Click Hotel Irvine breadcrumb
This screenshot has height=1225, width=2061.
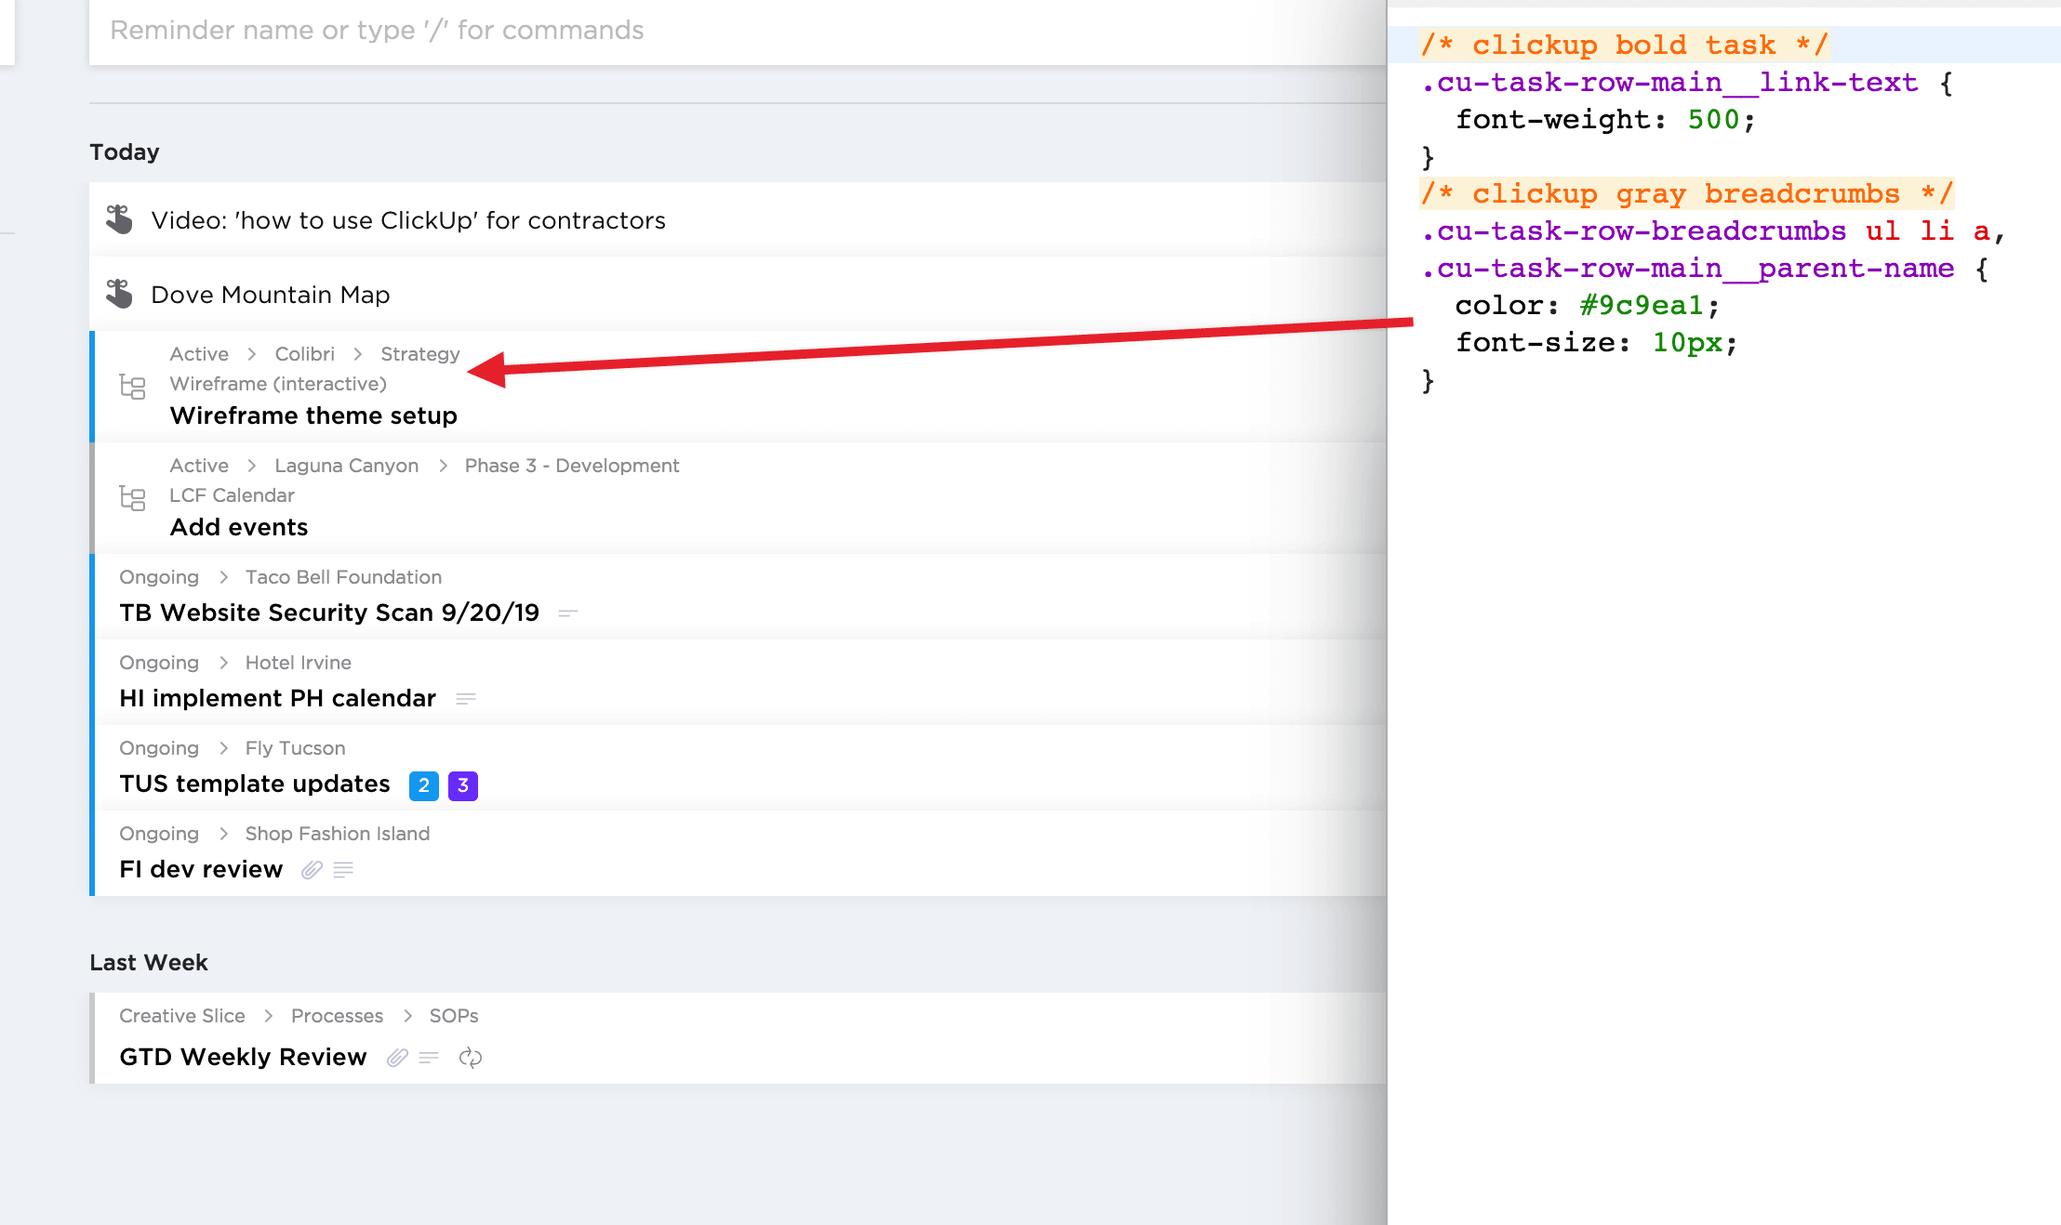(298, 663)
